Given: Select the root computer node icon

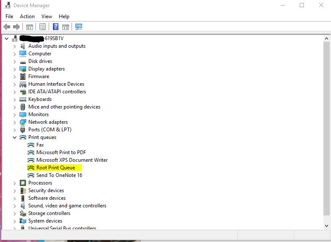Looking at the screenshot, I should (x=15, y=38).
